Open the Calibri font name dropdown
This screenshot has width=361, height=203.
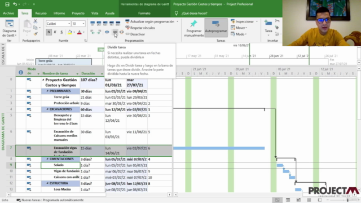coord(69,24)
